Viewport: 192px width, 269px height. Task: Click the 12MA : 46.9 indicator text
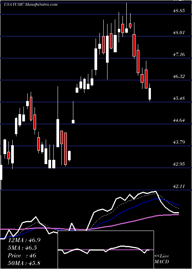24,240
